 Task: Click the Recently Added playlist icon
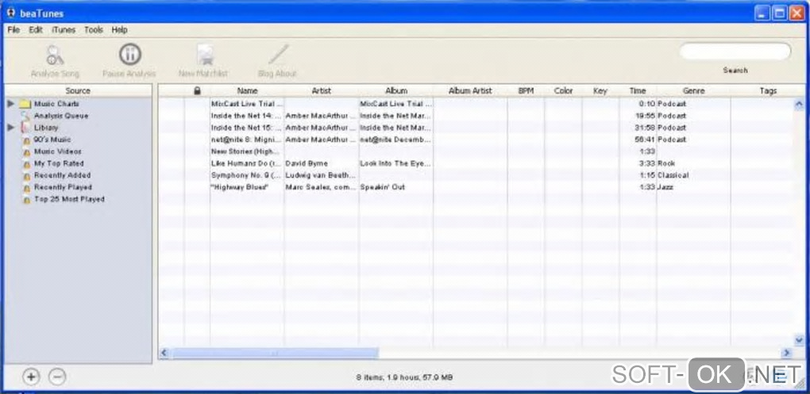(26, 176)
